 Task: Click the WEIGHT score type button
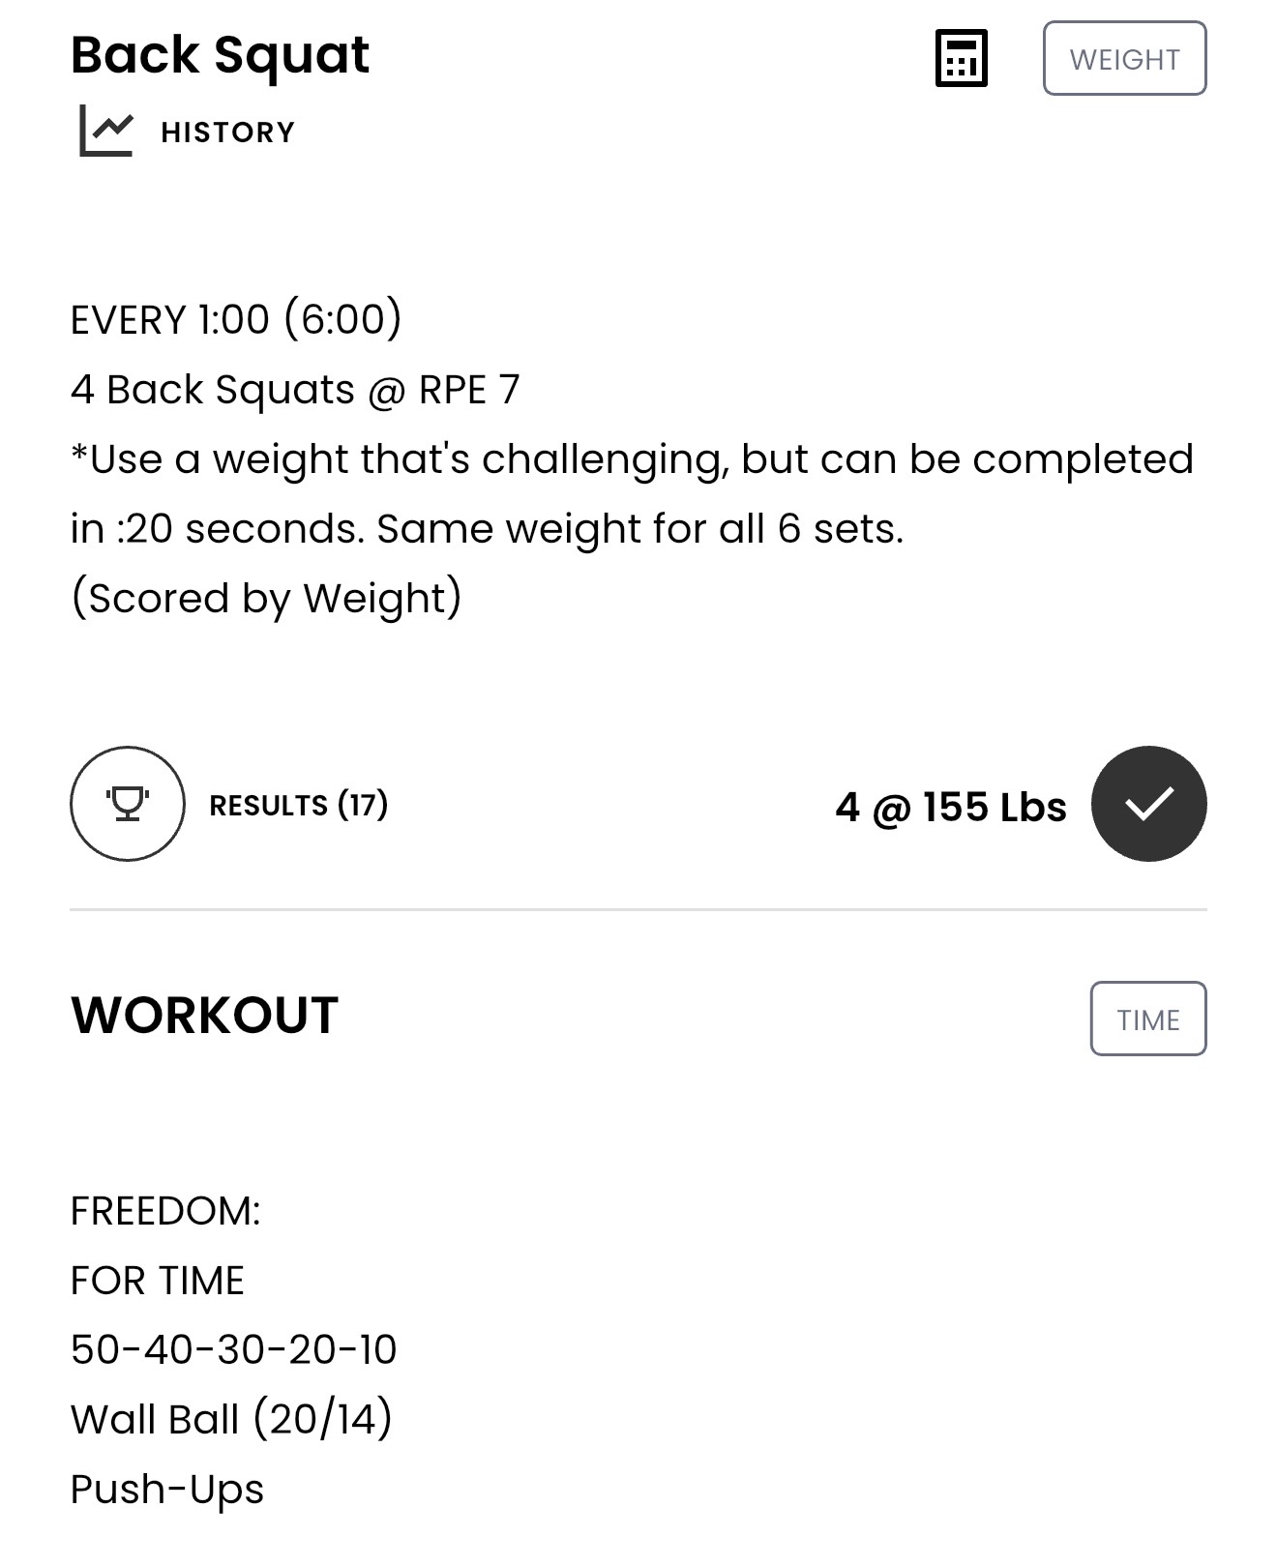(x=1124, y=58)
